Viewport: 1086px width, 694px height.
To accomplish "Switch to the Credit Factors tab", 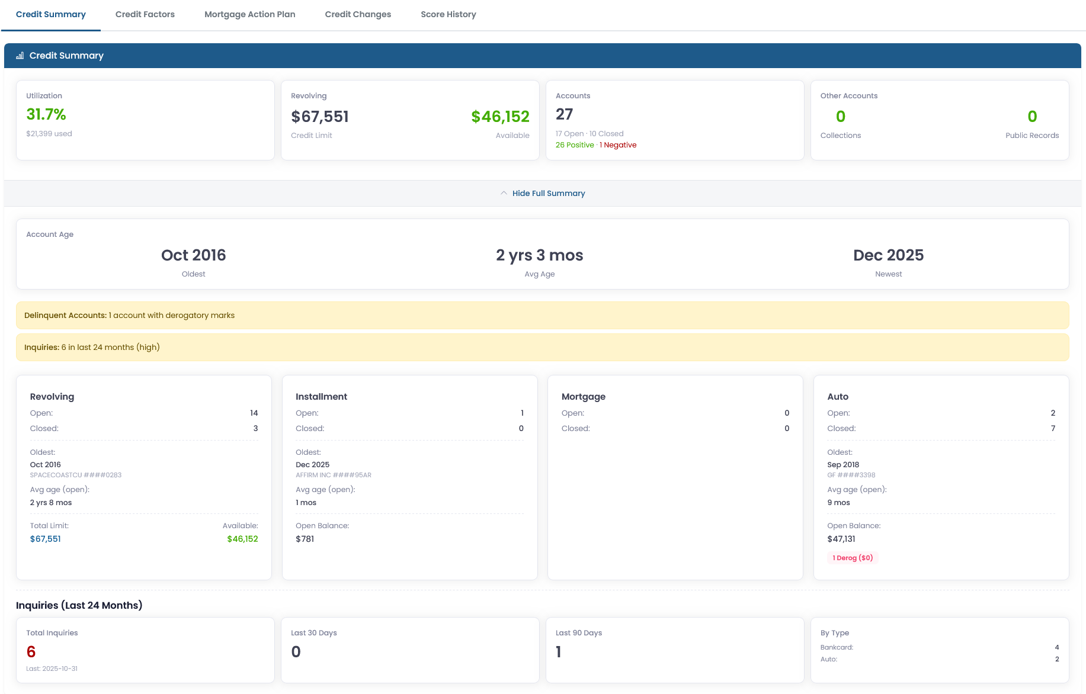I will pyautogui.click(x=145, y=14).
